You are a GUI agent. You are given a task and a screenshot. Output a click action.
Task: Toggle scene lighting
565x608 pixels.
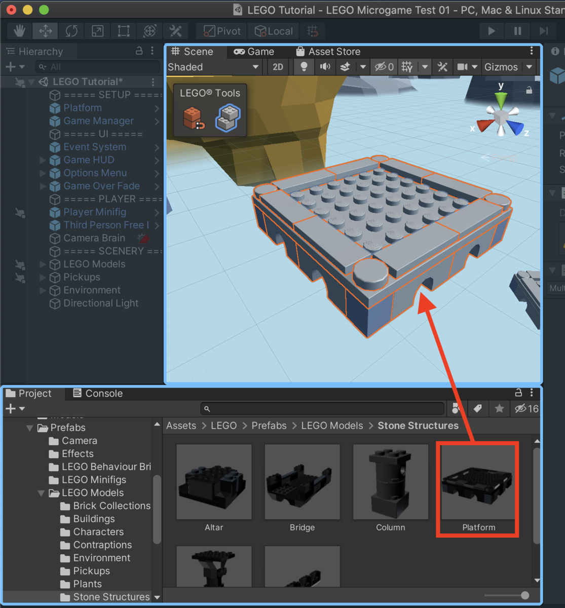click(304, 67)
